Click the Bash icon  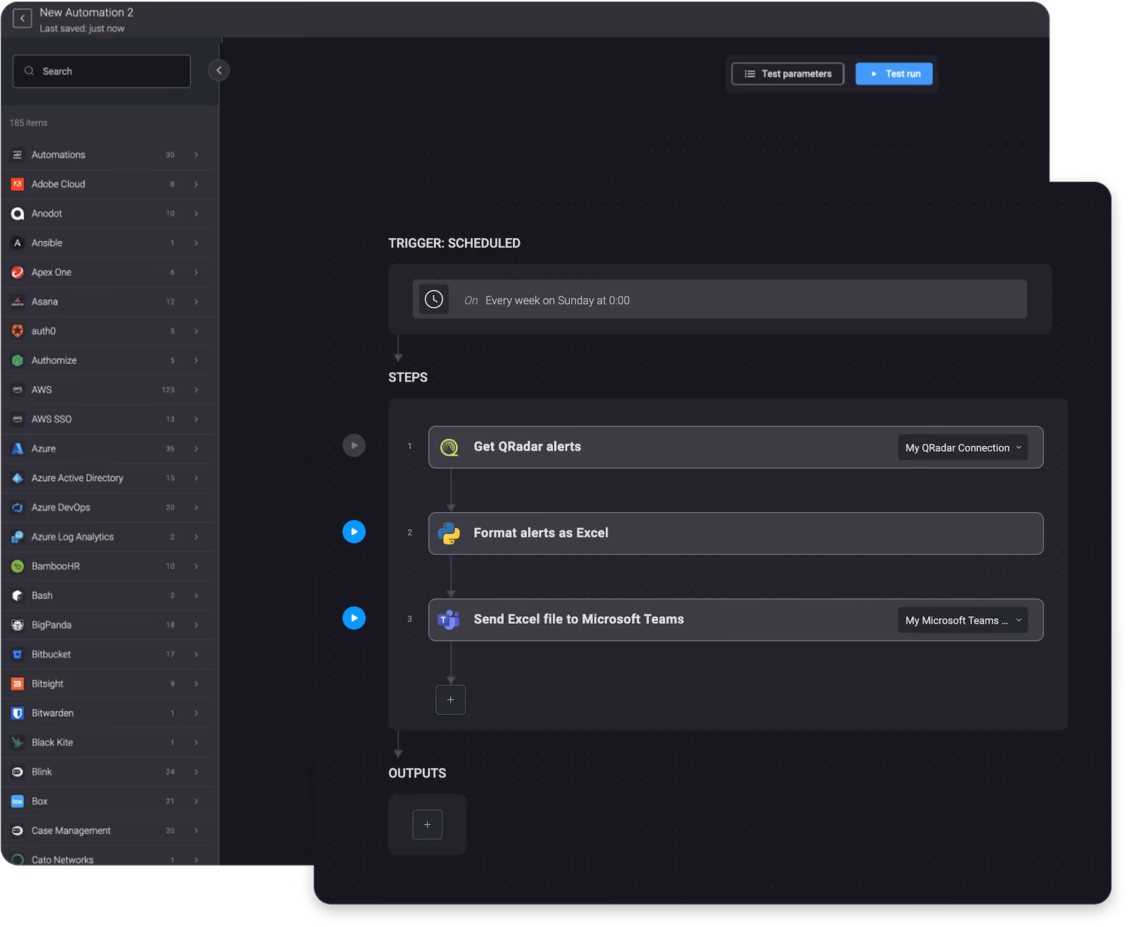pos(18,595)
